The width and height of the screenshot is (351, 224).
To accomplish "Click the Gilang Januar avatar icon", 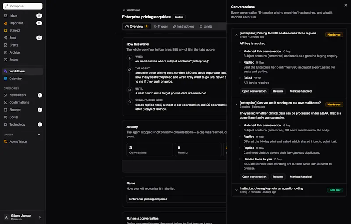I will (x=7, y=217).
